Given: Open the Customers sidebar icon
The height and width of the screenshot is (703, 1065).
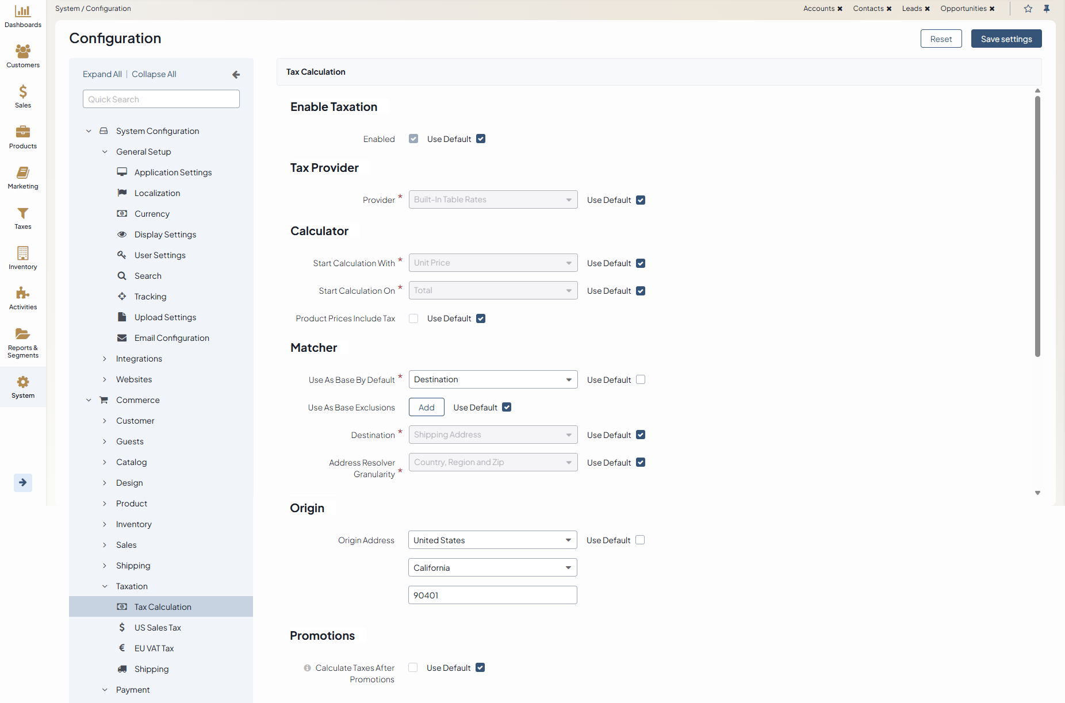Looking at the screenshot, I should (x=23, y=52).
